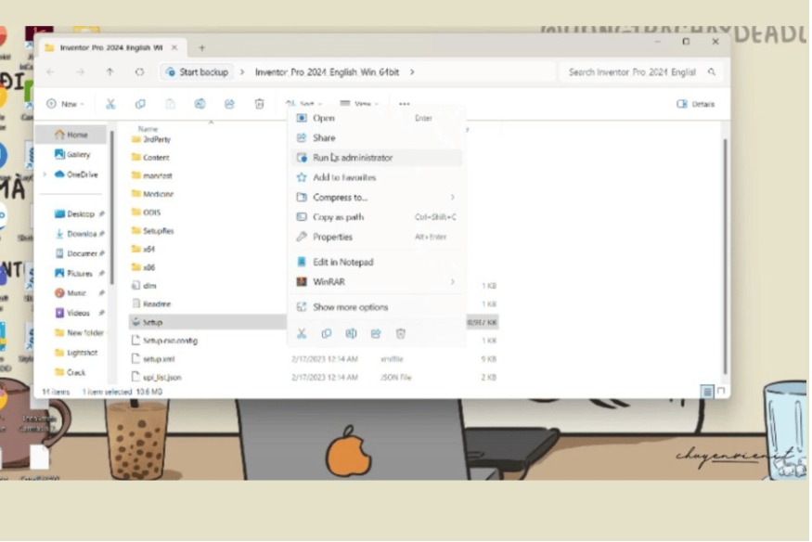Click the Search Inventor Pro 2024 field
812x542 pixels.
point(631,71)
